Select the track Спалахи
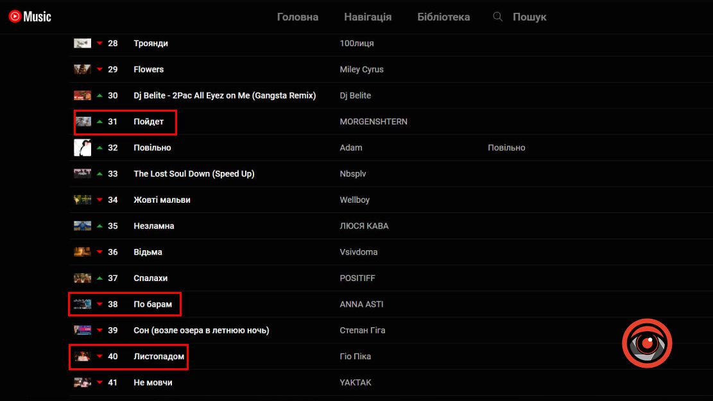713x401 pixels. tap(151, 278)
